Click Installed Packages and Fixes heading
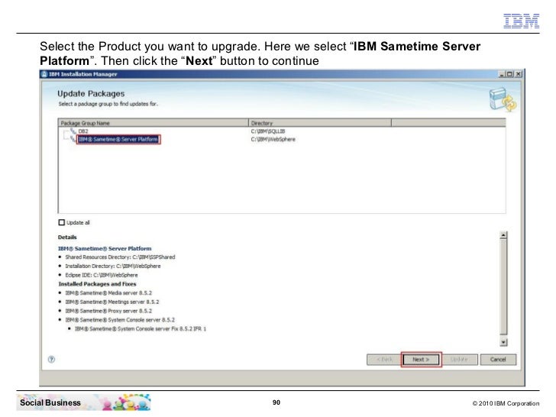 pyautogui.click(x=97, y=284)
